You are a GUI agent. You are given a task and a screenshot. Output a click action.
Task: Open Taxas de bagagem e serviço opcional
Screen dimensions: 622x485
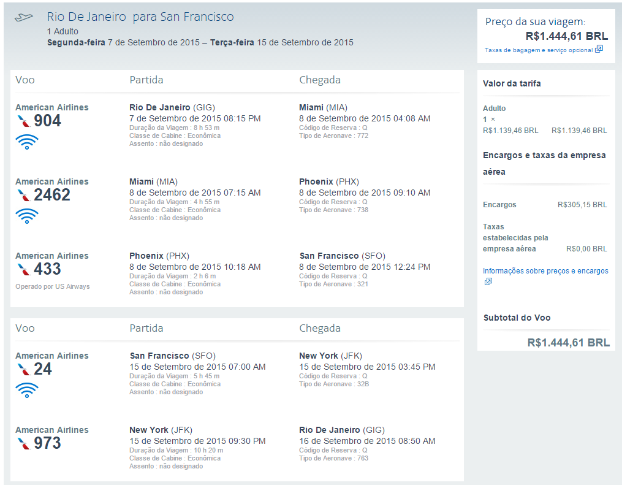pyautogui.click(x=538, y=50)
